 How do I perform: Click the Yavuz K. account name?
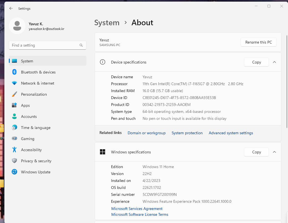point(36,24)
